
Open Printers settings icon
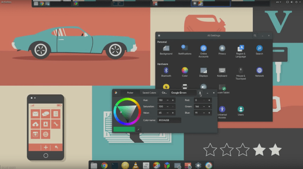(x=185, y=86)
